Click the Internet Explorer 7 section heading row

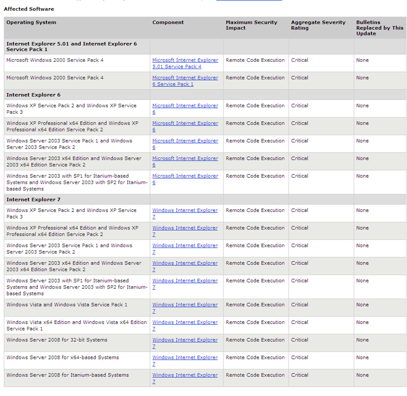pos(32,200)
